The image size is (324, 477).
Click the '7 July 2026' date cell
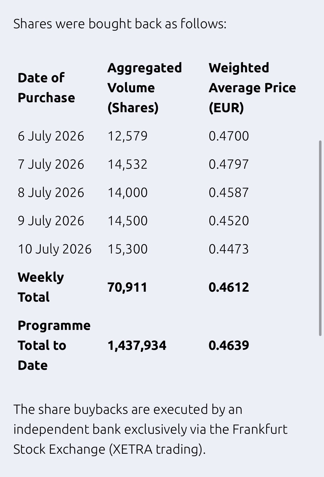coord(51,164)
